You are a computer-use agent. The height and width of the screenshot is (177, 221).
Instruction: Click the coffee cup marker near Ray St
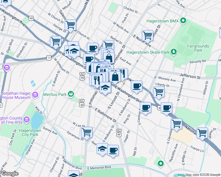[x=113, y=152]
